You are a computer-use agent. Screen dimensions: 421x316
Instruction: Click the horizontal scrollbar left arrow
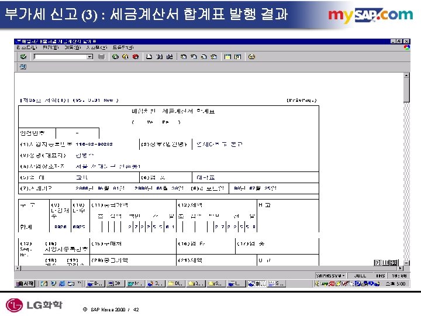[x=18, y=268]
